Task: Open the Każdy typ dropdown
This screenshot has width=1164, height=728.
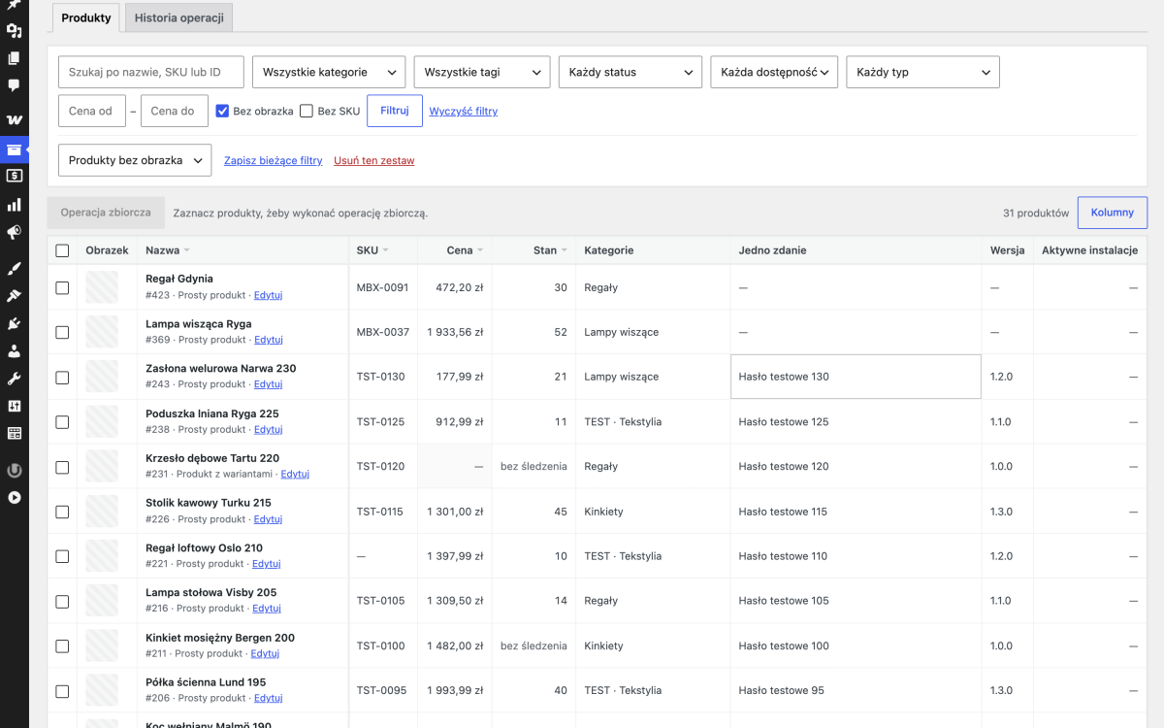Action: [x=923, y=72]
